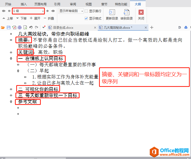Open quick access toolbar customize dropdown
Viewport: 191px width, 159px height.
pos(44,27)
